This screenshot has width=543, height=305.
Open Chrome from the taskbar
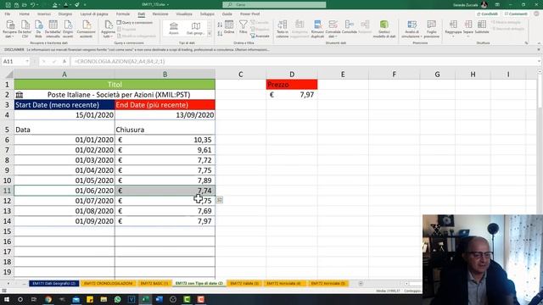(x=48, y=299)
